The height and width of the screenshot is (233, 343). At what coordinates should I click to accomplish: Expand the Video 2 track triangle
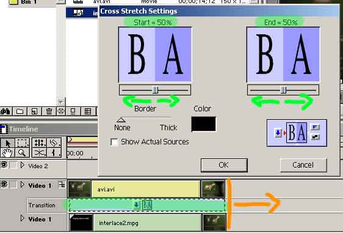23,165
